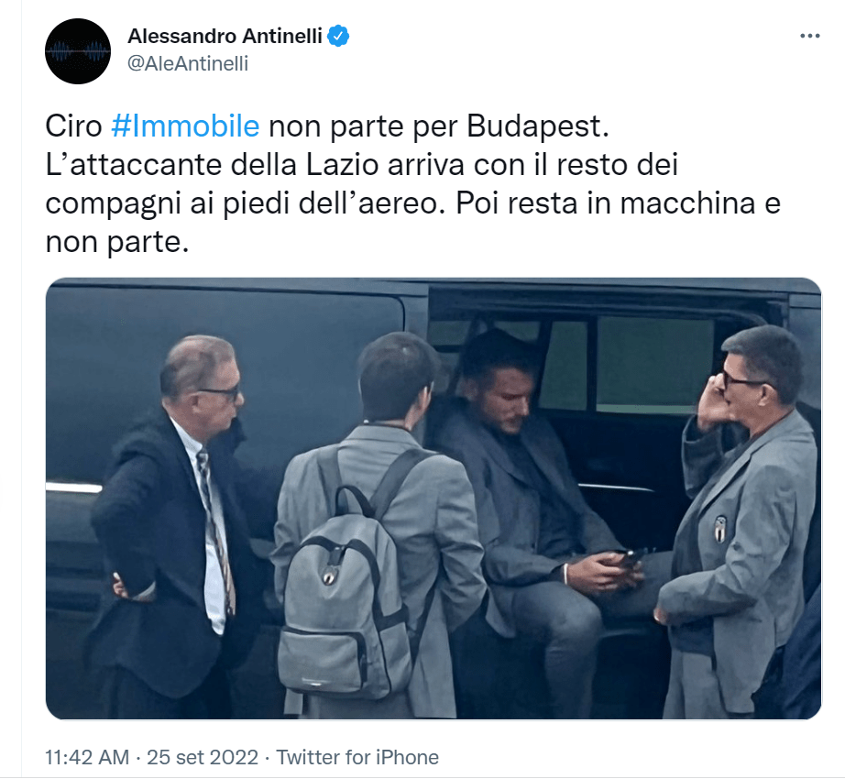Open the three-dot more options menu
Screen dimensions: 845x779
809,36
